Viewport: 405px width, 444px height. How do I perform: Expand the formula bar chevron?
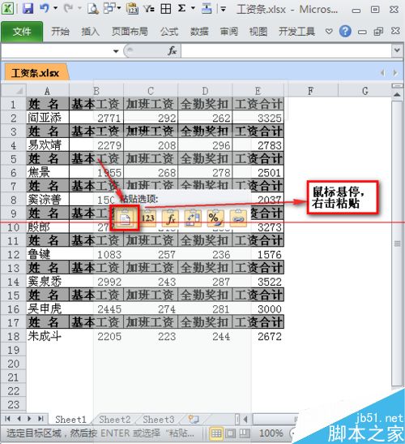click(397, 50)
